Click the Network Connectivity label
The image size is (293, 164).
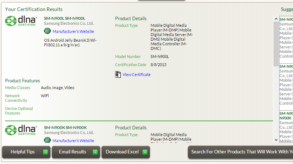16,98
